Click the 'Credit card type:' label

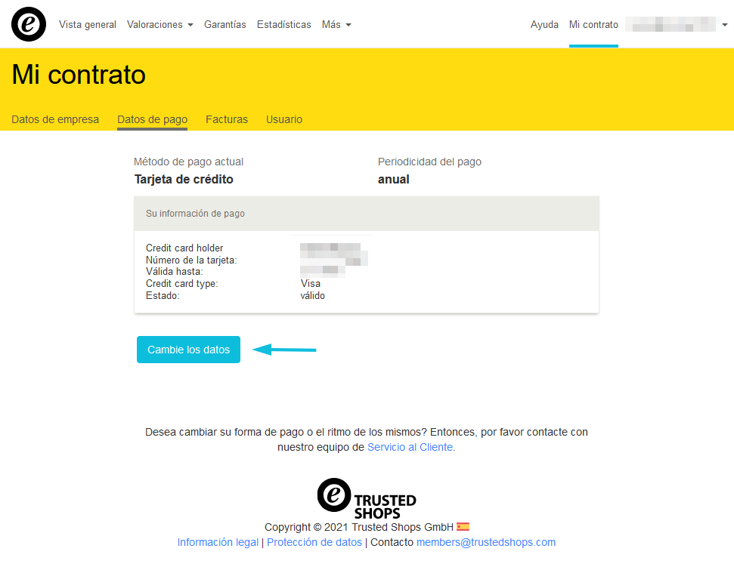coord(181,283)
